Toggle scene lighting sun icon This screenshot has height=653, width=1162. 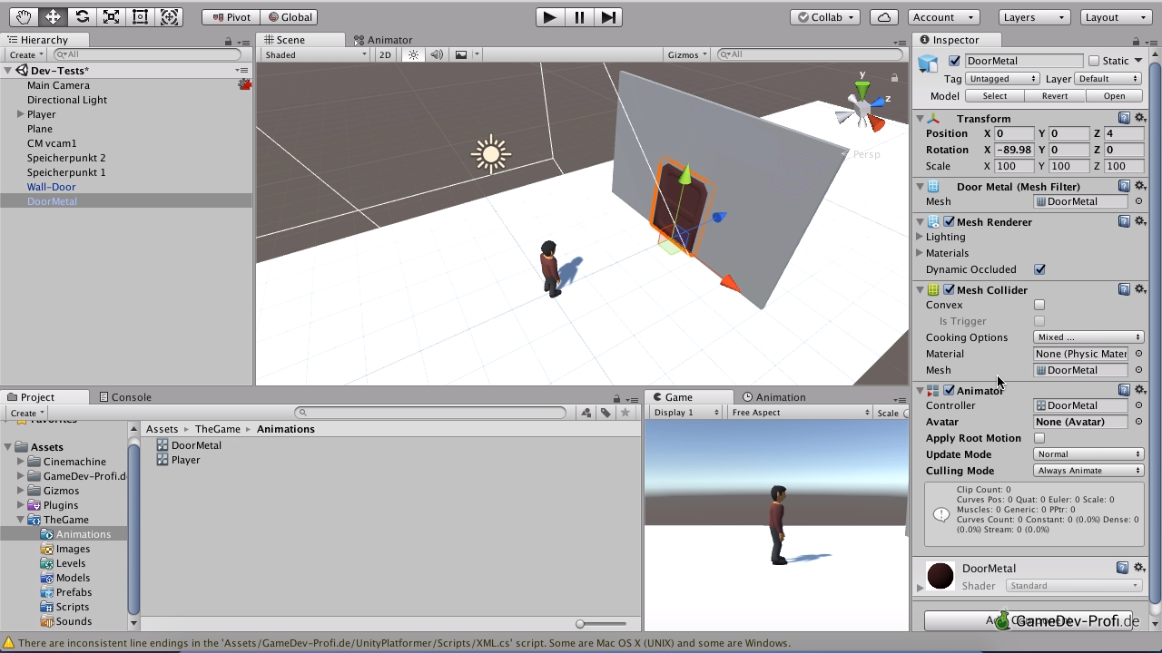(x=413, y=54)
